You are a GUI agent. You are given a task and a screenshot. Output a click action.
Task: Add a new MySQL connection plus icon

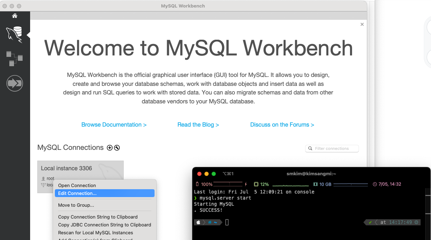pyautogui.click(x=110, y=148)
